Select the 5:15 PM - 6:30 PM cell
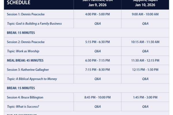Image resolution: width=173 pixels, height=115 pixels. (x=97, y=42)
